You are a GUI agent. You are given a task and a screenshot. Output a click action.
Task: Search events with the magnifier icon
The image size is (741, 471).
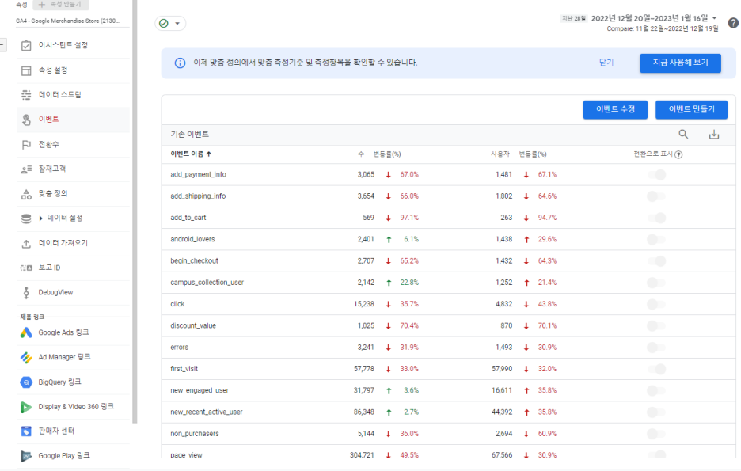click(683, 134)
